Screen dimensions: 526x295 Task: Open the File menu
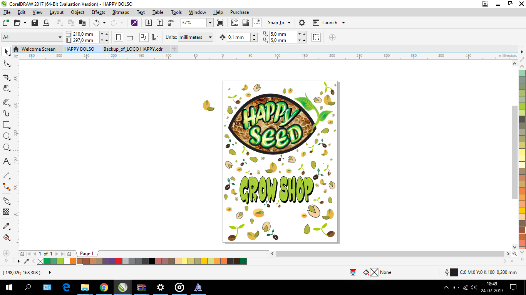coord(7,12)
